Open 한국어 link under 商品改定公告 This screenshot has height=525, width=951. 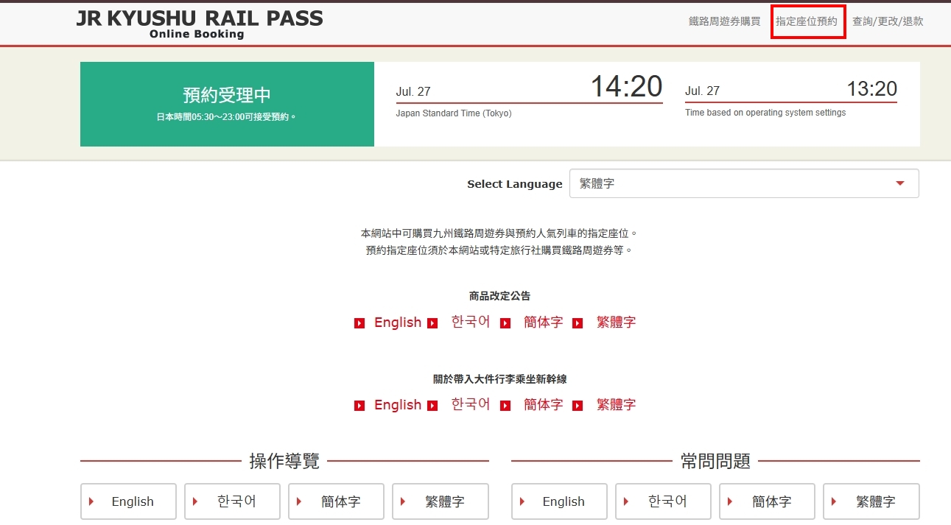(x=470, y=322)
